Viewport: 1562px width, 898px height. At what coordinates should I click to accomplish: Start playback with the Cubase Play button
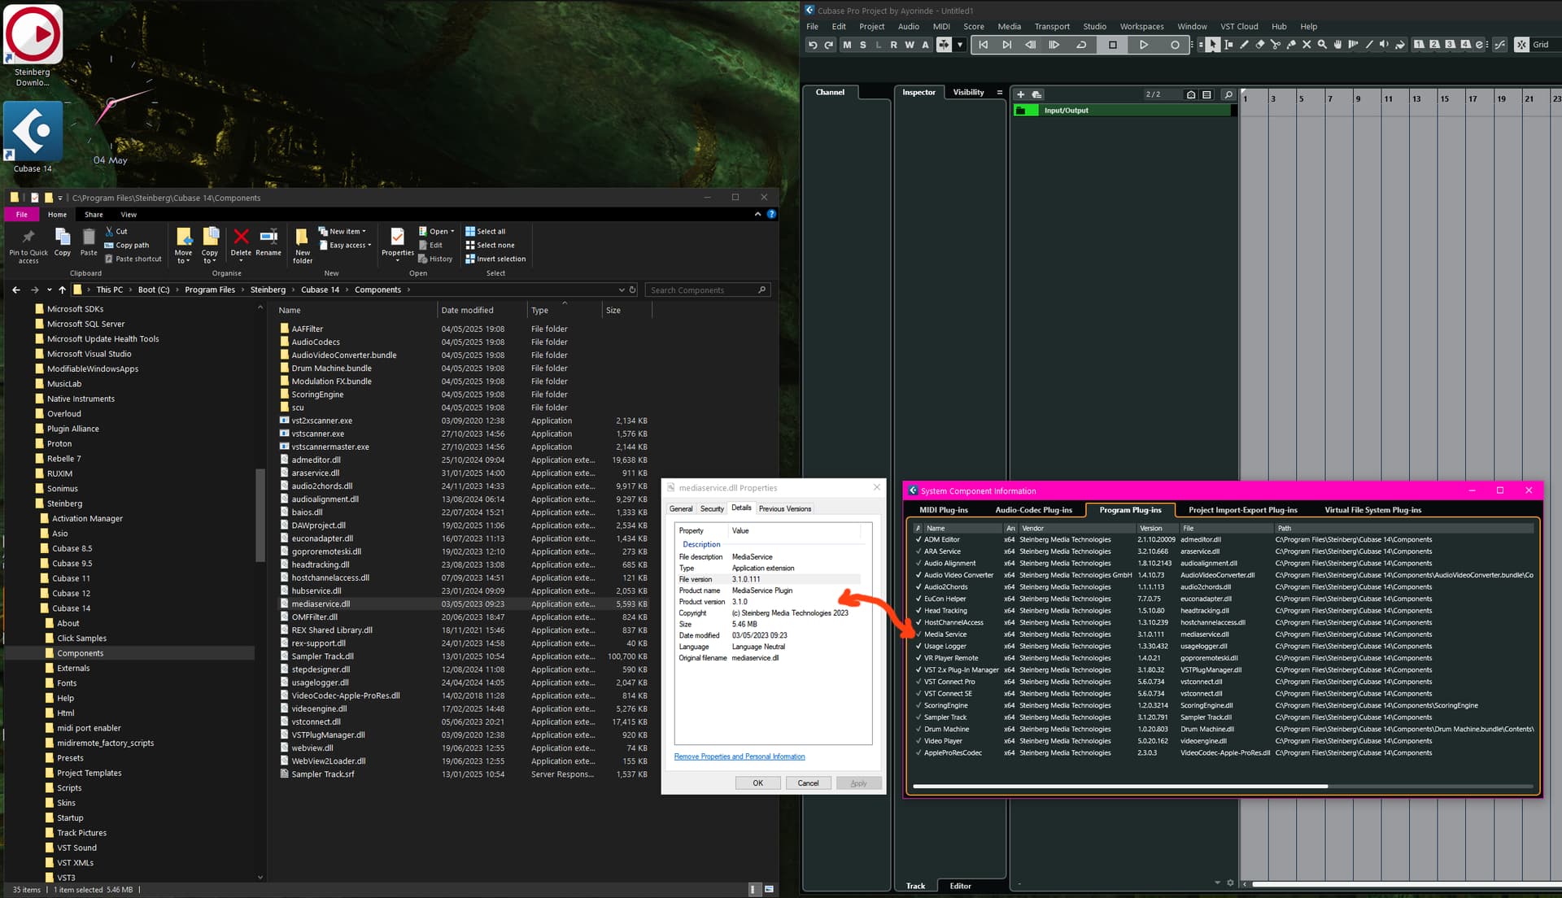pos(1143,45)
